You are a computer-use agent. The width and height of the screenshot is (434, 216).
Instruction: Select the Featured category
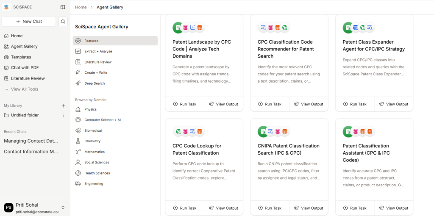pyautogui.click(x=115, y=41)
